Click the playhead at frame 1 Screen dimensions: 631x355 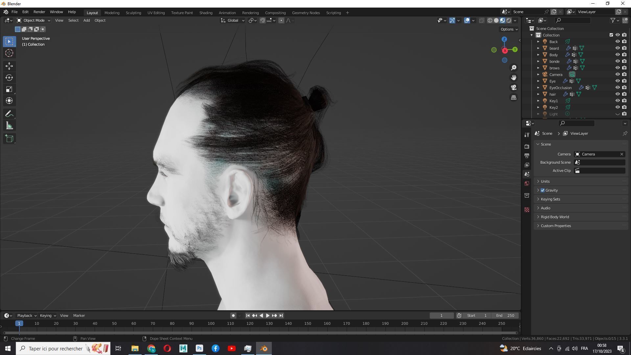[19, 323]
